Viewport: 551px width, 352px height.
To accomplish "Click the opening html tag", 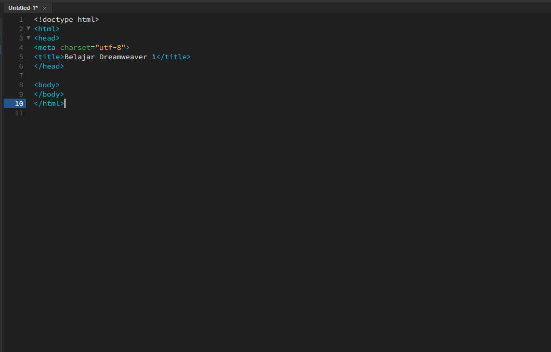I will click(47, 29).
